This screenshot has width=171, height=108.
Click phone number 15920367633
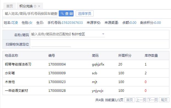click(72, 23)
